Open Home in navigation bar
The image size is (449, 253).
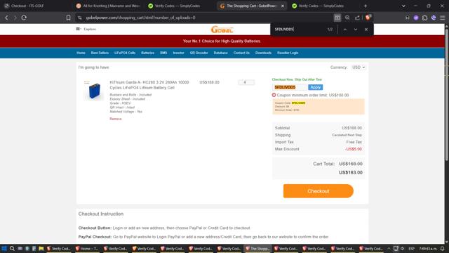coord(81,53)
